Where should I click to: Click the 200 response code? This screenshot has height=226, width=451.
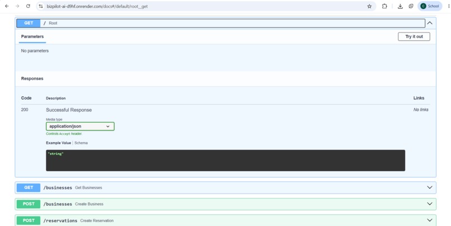[x=25, y=110]
